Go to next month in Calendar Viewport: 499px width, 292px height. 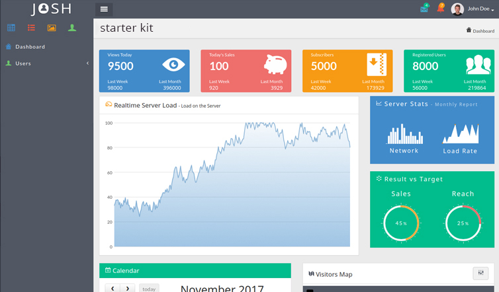tap(128, 289)
